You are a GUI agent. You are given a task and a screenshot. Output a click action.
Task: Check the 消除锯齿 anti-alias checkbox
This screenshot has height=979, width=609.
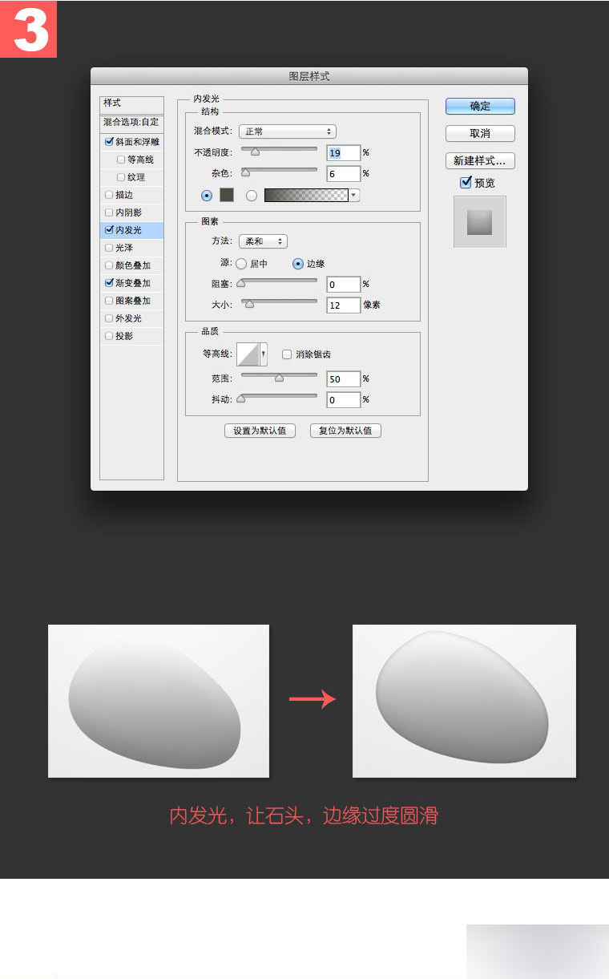click(x=287, y=354)
